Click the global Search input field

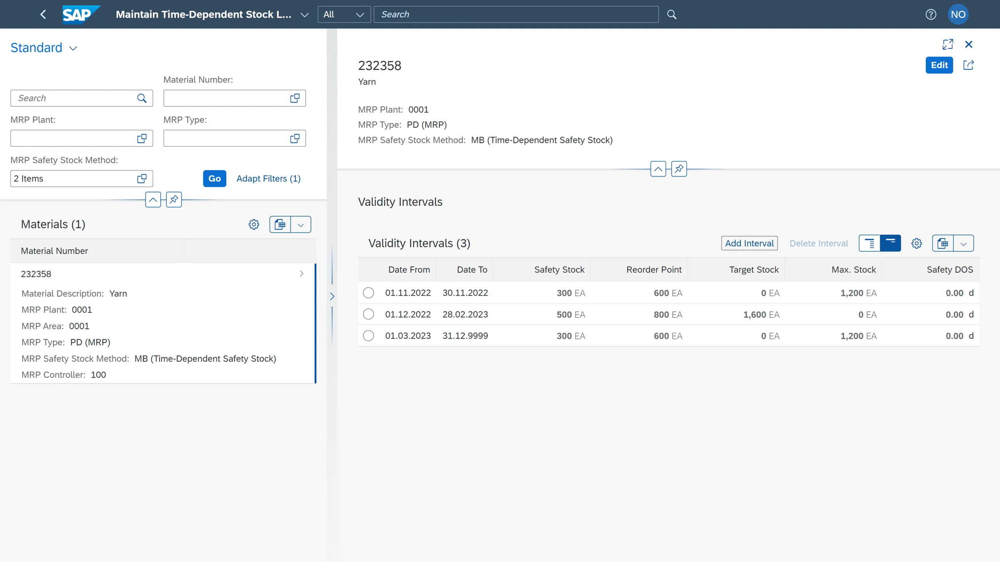(x=516, y=14)
